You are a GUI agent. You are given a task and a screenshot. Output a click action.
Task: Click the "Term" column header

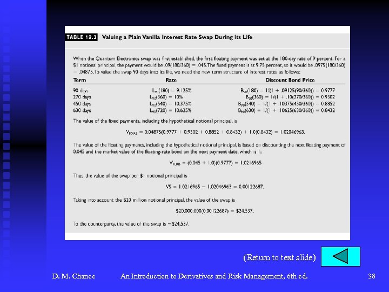coord(79,80)
